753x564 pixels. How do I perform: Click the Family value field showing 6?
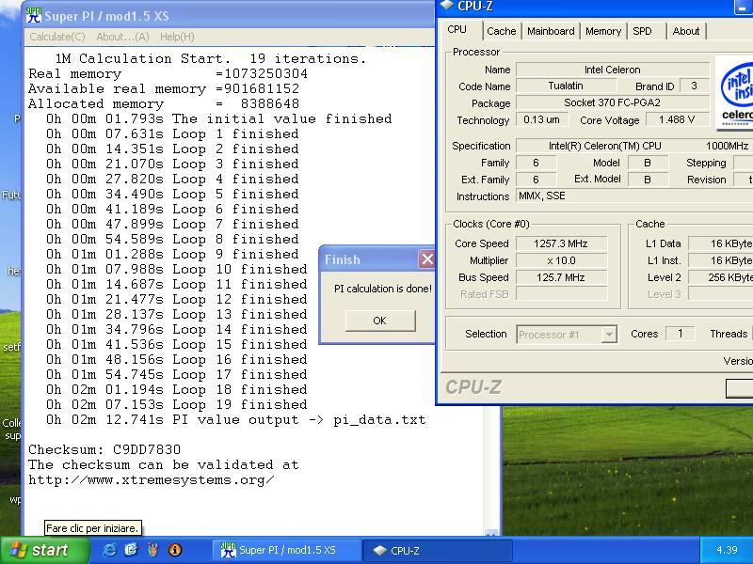(536, 163)
